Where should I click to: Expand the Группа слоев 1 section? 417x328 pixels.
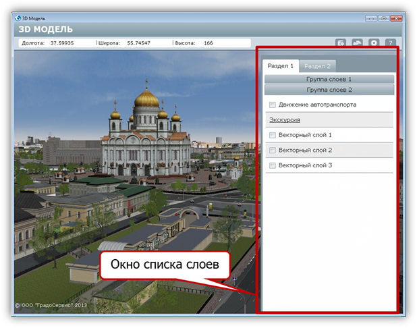pos(329,79)
